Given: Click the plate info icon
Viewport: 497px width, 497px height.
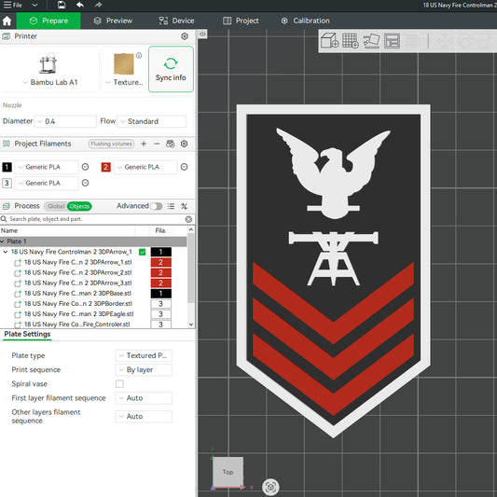Looking at the screenshot, I should coord(139,55).
